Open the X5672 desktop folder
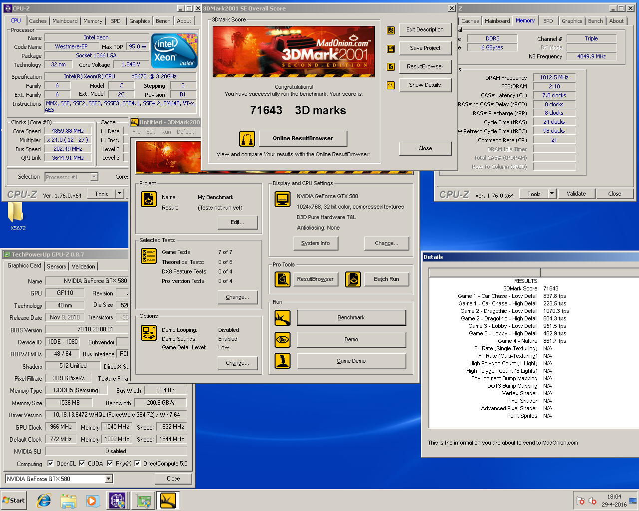639x511 pixels. point(17,217)
